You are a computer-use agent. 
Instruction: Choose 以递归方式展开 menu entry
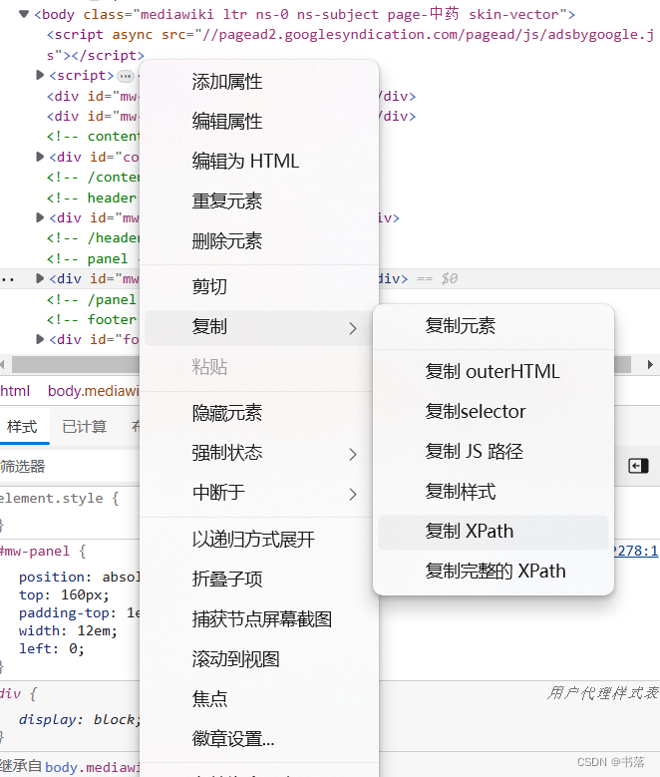click(259, 540)
